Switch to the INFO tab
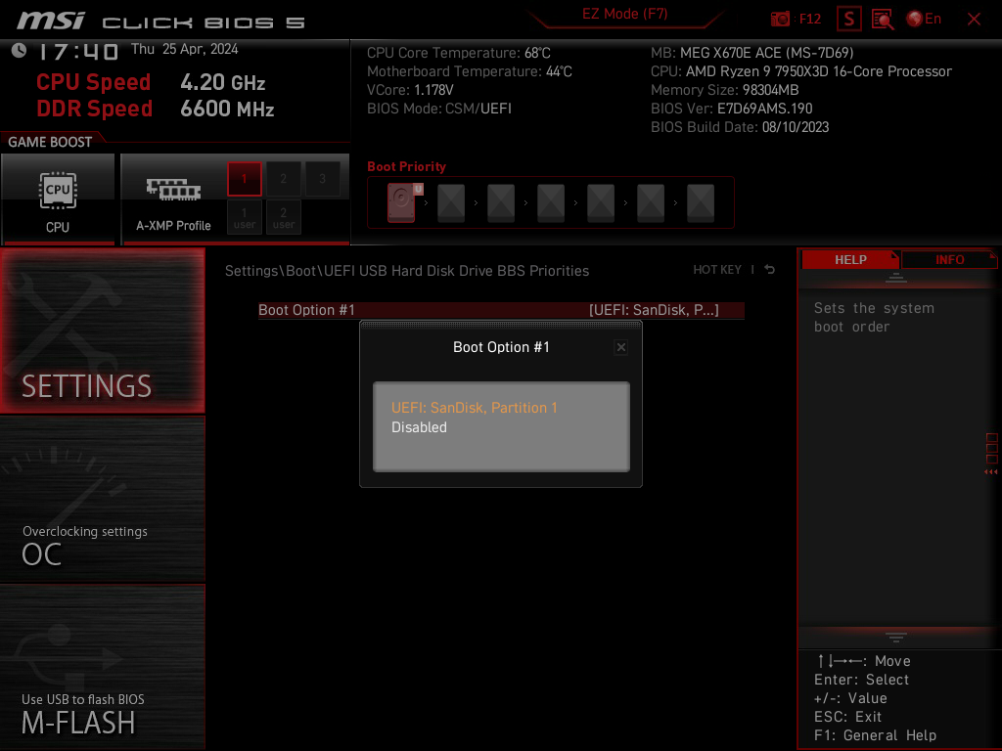Image resolution: width=1002 pixels, height=751 pixels. [x=949, y=260]
